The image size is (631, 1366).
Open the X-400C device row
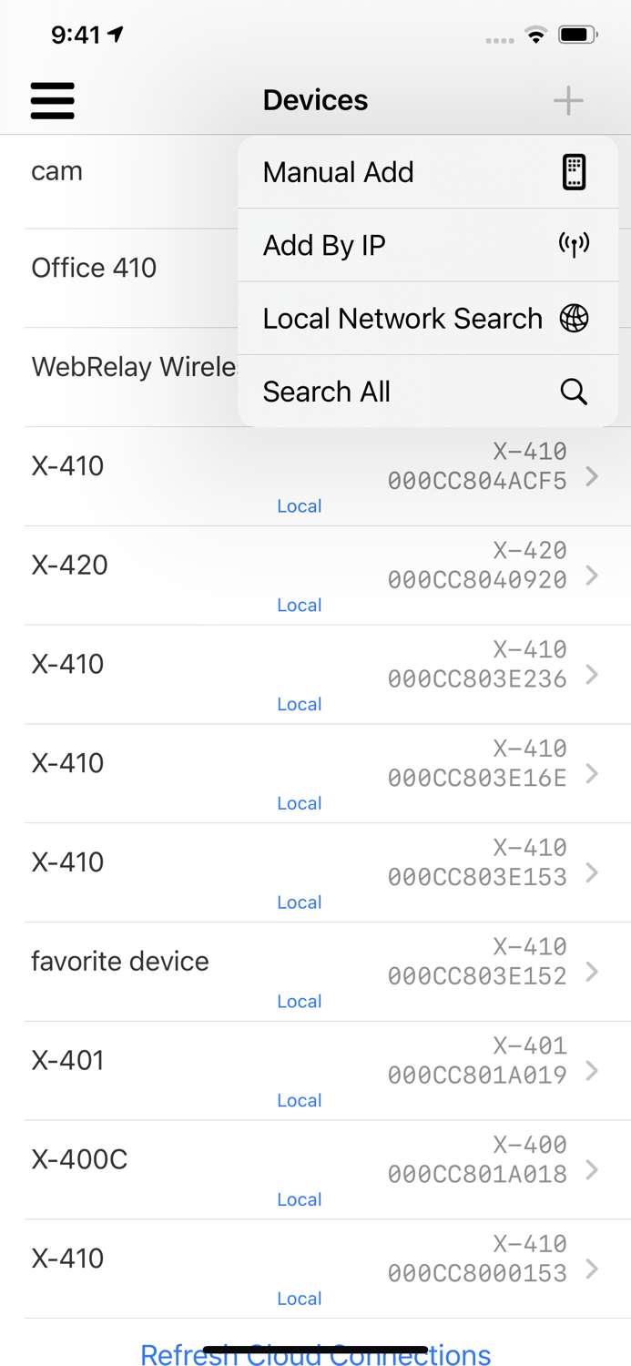[79, 1159]
